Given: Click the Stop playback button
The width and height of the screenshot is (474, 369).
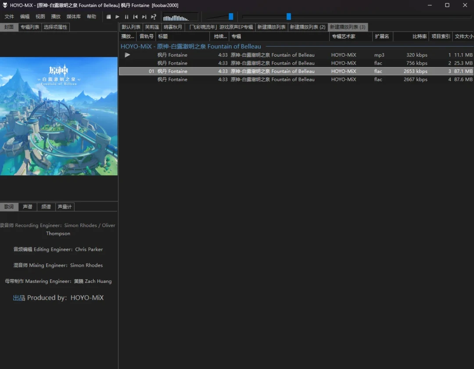Looking at the screenshot, I should coord(108,17).
